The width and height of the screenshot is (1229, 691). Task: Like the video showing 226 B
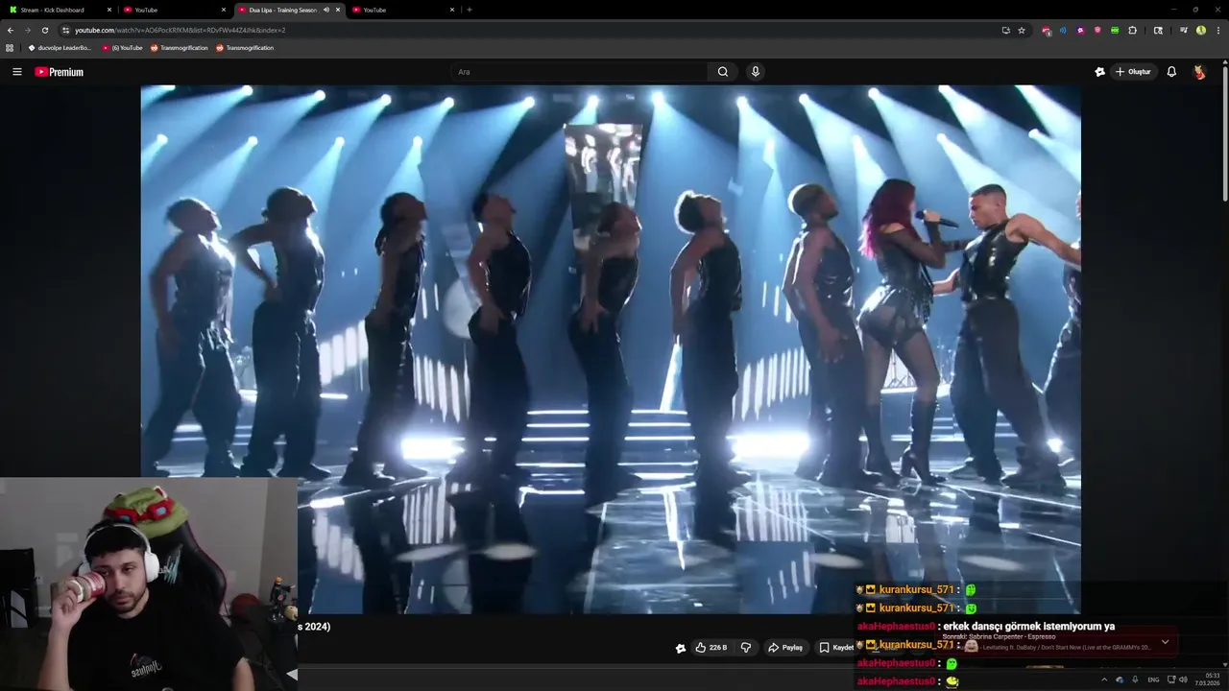[711, 648]
